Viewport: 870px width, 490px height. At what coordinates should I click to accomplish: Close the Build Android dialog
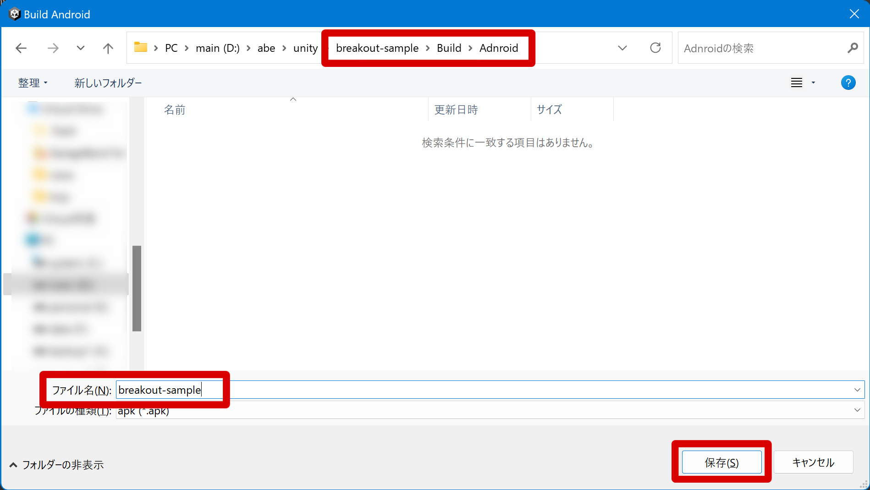(854, 14)
